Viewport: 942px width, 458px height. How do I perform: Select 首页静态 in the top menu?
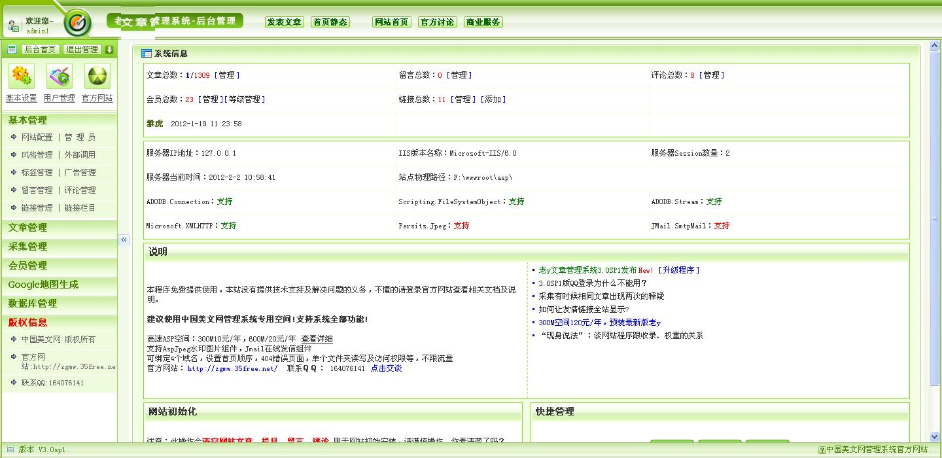(330, 22)
